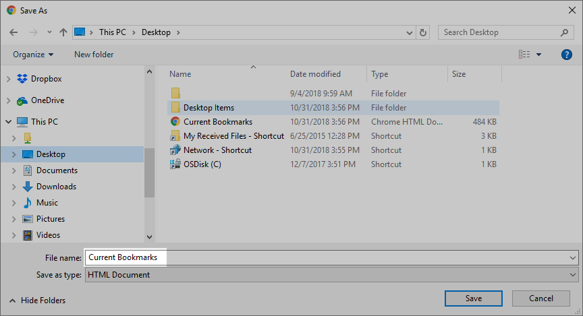The width and height of the screenshot is (583, 316).
Task: Open the Help question mark icon
Action: click(x=567, y=55)
